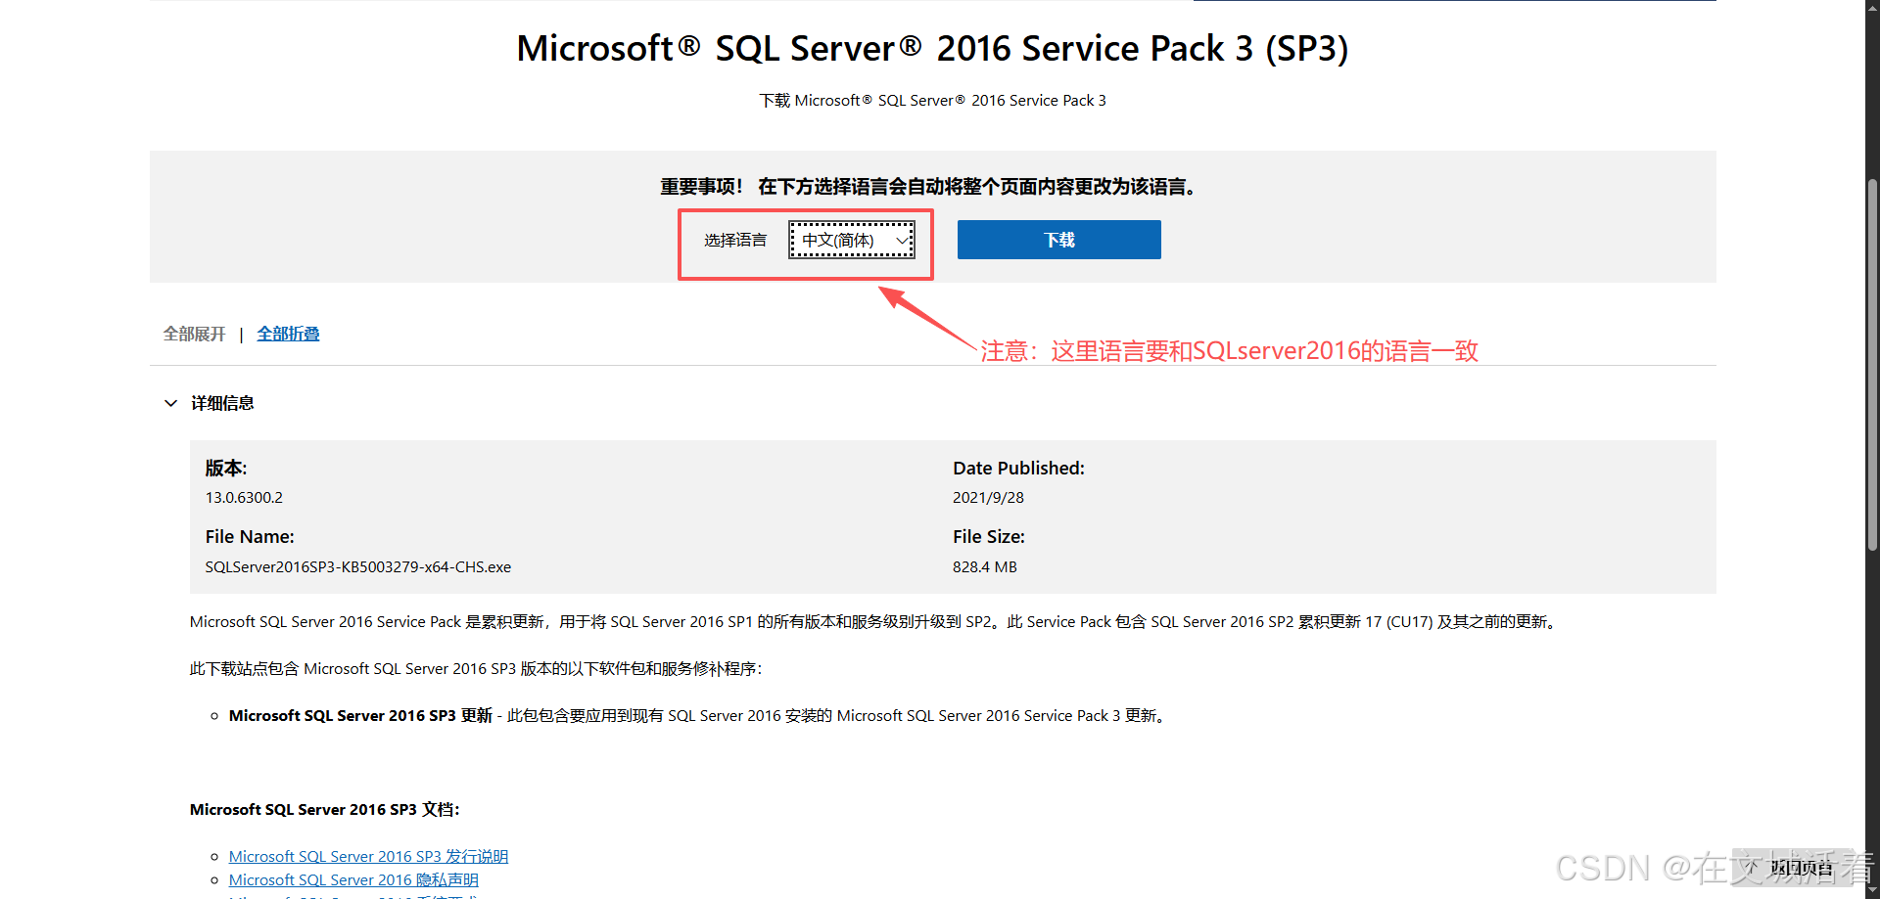This screenshot has height=899, width=1880.
Task: Select the version number 13.0.6300.2
Action: (244, 497)
